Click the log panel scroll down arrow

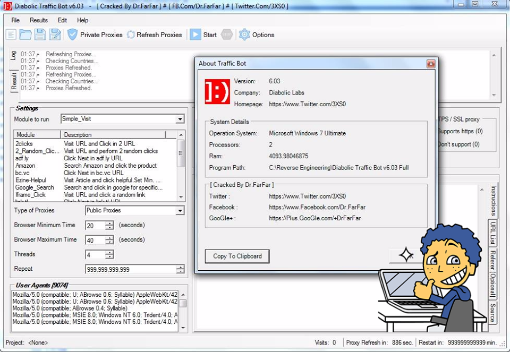coord(494,95)
